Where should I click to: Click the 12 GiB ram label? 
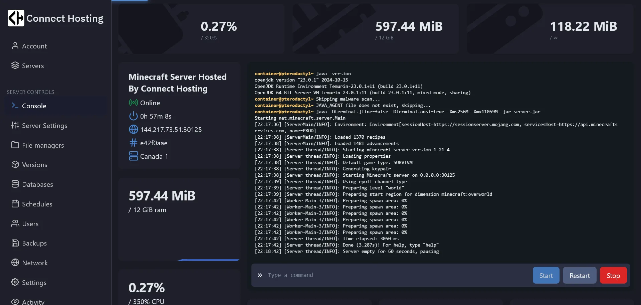[x=147, y=210]
